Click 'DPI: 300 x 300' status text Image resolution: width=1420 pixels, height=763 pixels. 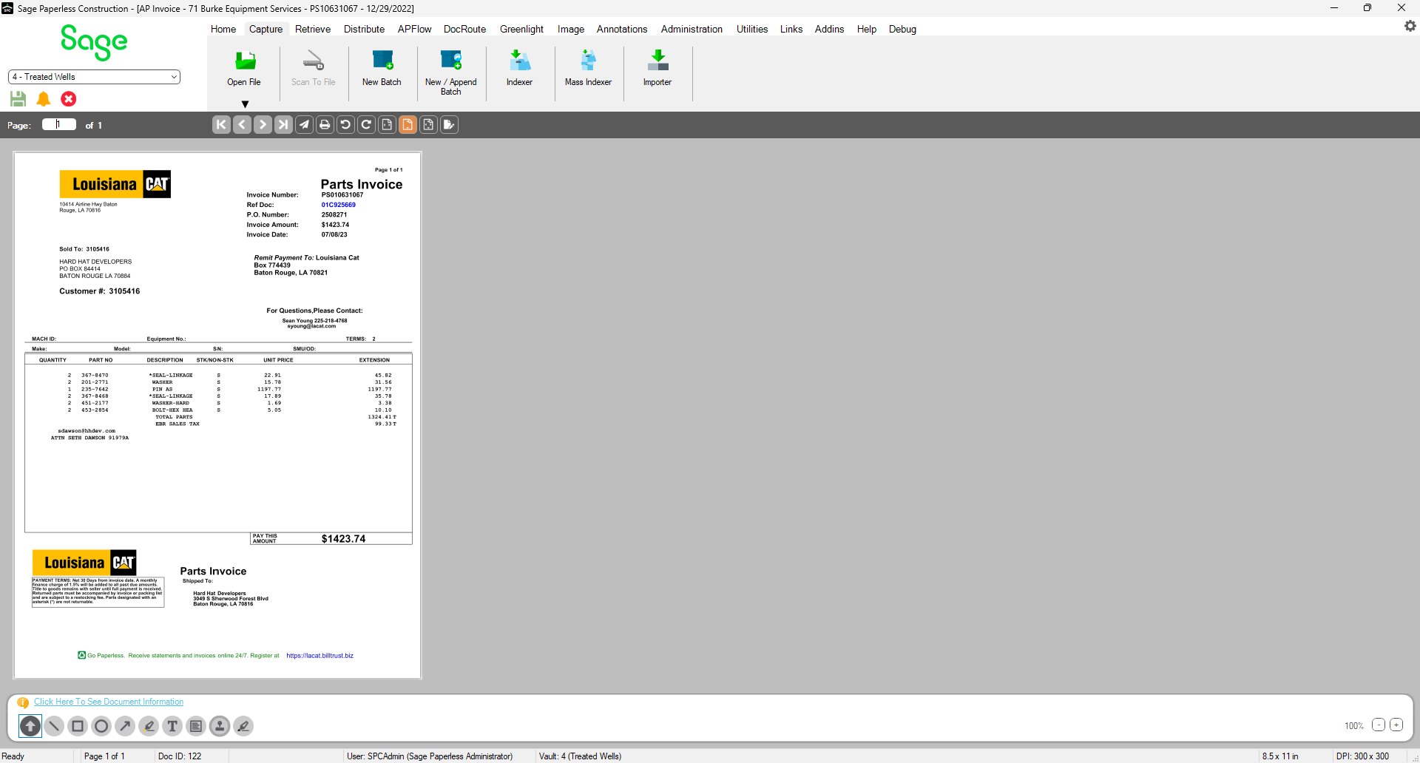click(x=1362, y=756)
